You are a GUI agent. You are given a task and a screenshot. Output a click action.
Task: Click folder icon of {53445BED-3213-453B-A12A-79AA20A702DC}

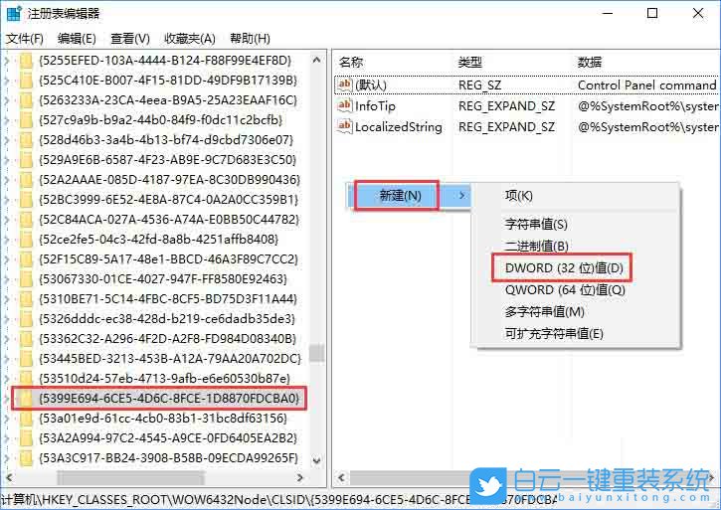pyautogui.click(x=26, y=358)
